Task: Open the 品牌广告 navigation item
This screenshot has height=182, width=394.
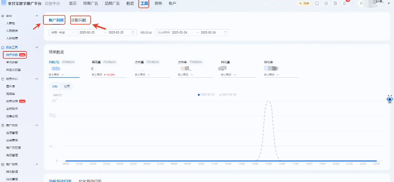Action: click(x=112, y=3)
